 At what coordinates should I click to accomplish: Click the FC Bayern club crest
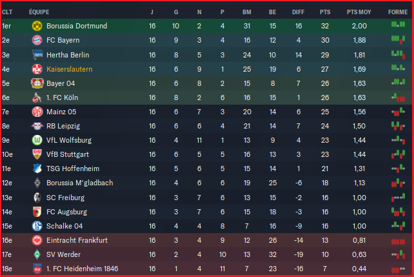click(x=37, y=40)
